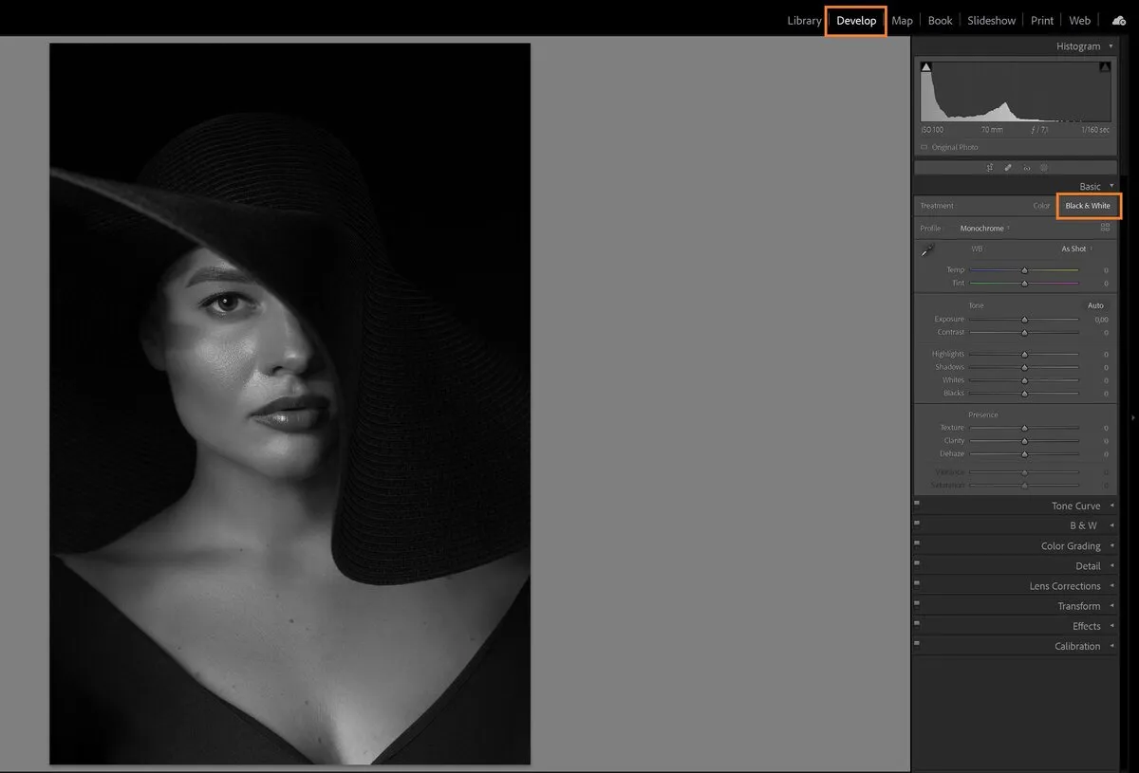Click the 1/160 sec shutter readout
Image resolution: width=1139 pixels, height=773 pixels.
pos(1095,130)
